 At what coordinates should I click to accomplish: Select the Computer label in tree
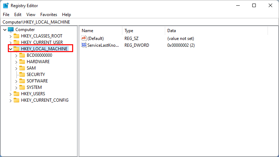(x=25, y=30)
